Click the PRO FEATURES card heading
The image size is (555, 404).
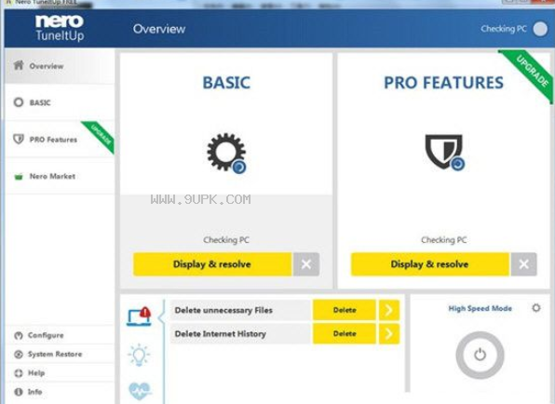click(443, 83)
